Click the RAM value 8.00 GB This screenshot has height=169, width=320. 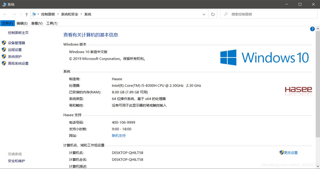click(130, 92)
